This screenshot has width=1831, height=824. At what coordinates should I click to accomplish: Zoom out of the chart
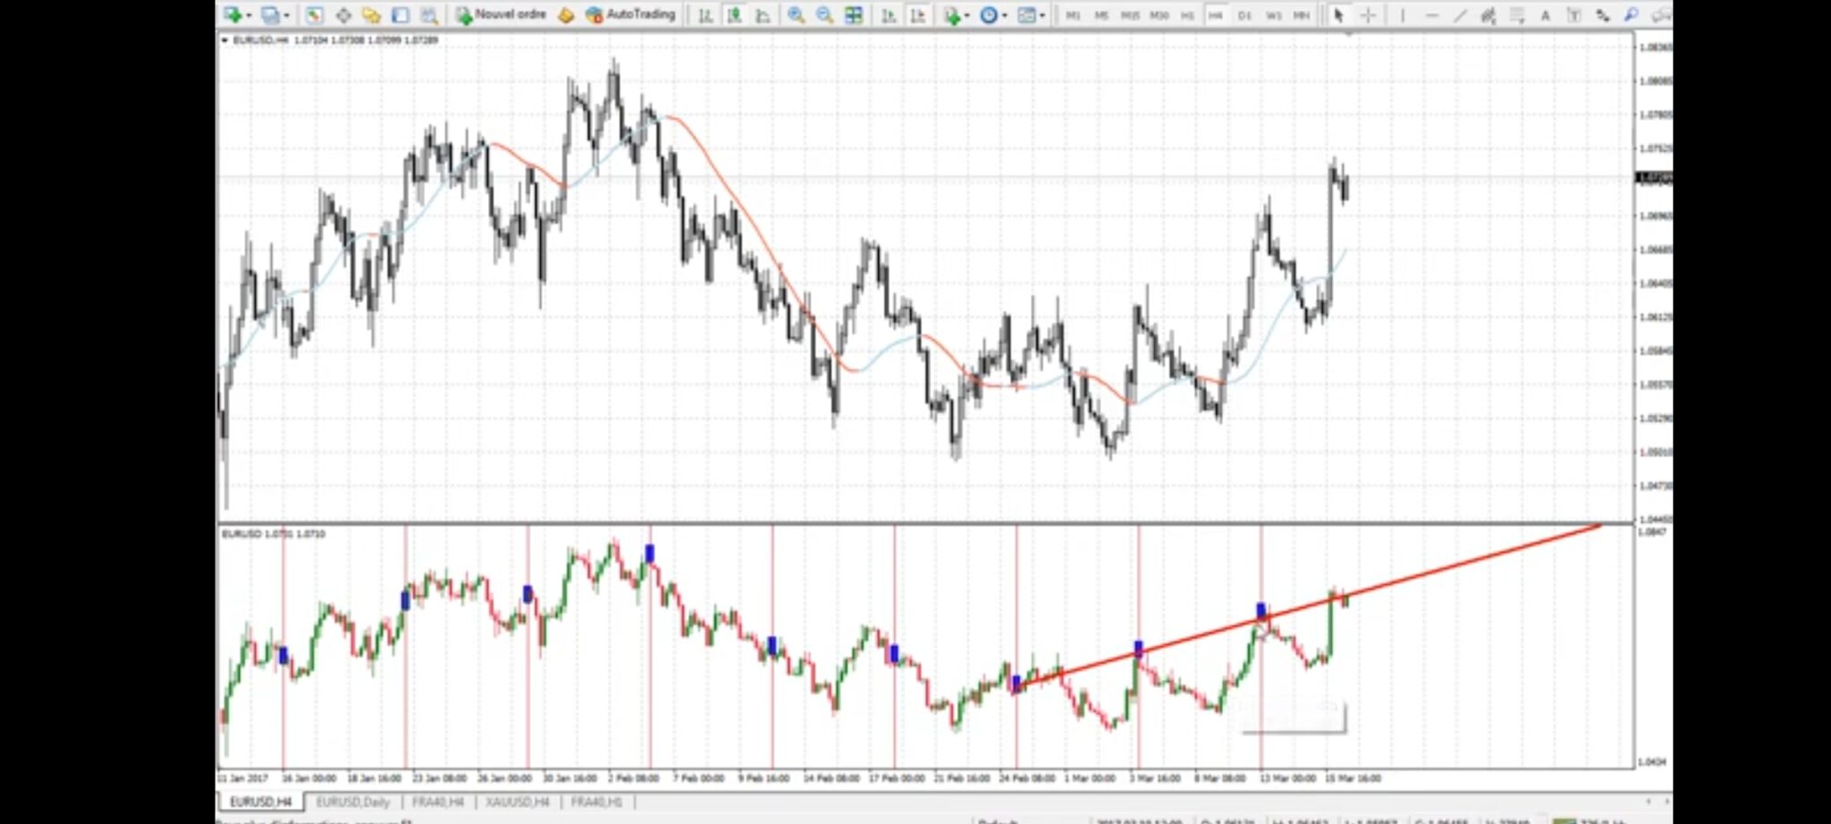click(824, 15)
